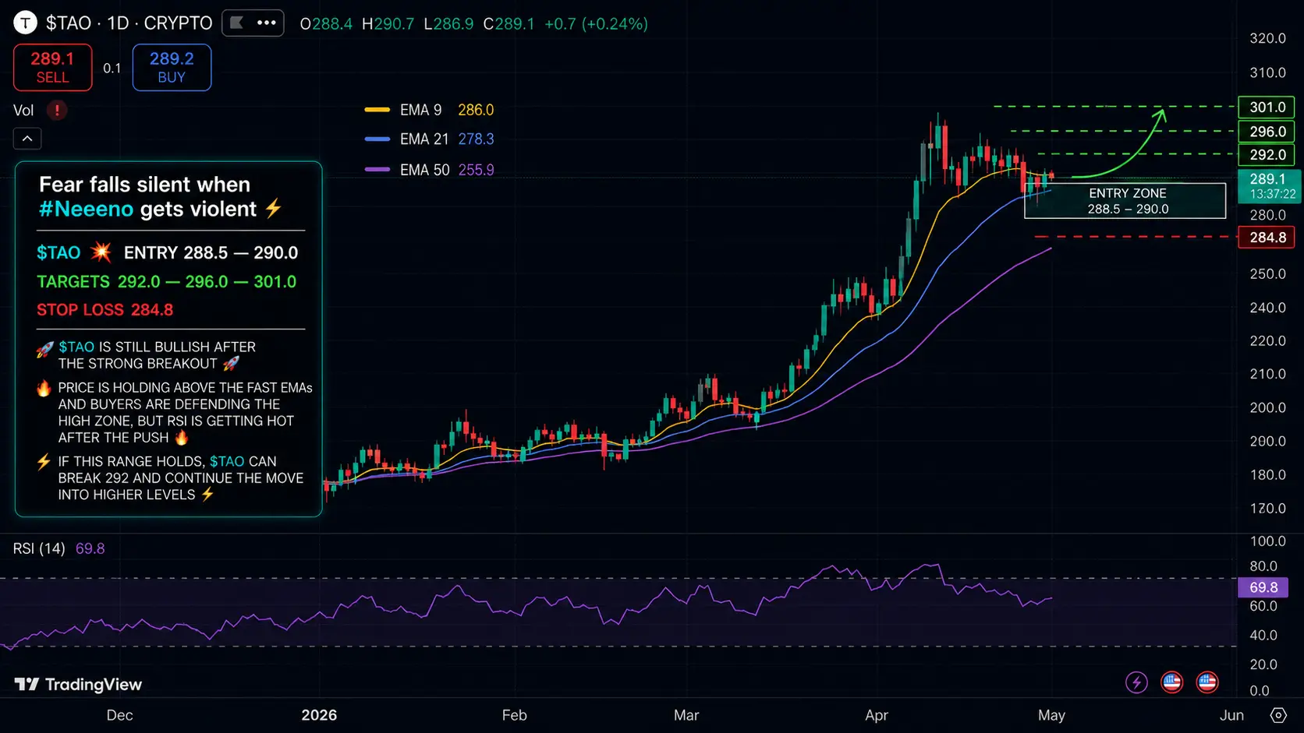Click the 289.1 current price tag with countdown
Screen dimensions: 1304x733
[1270, 186]
